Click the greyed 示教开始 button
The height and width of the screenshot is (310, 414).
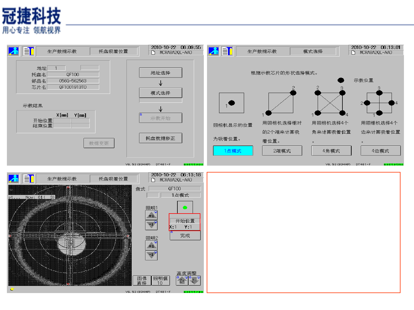[x=160, y=118]
